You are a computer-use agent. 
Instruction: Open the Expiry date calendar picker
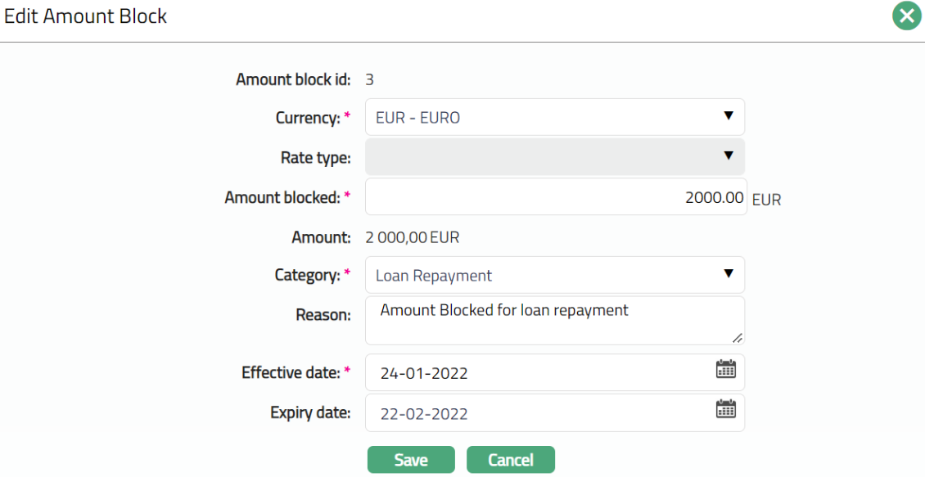coord(725,409)
